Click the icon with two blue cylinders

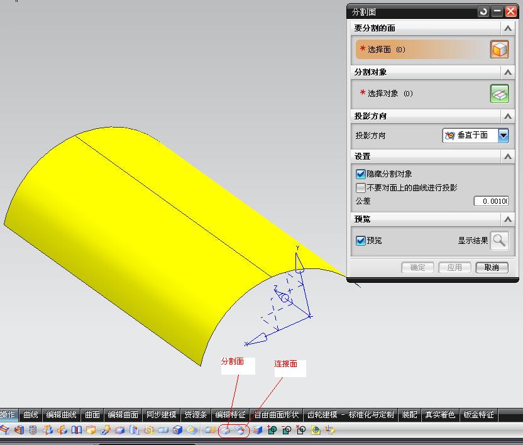click(x=134, y=431)
